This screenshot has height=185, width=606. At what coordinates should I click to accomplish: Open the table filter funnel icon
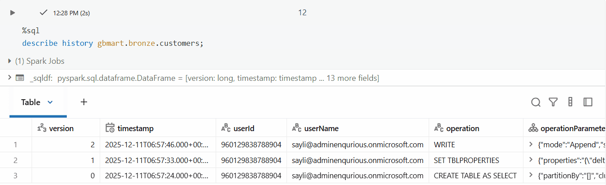coord(553,102)
